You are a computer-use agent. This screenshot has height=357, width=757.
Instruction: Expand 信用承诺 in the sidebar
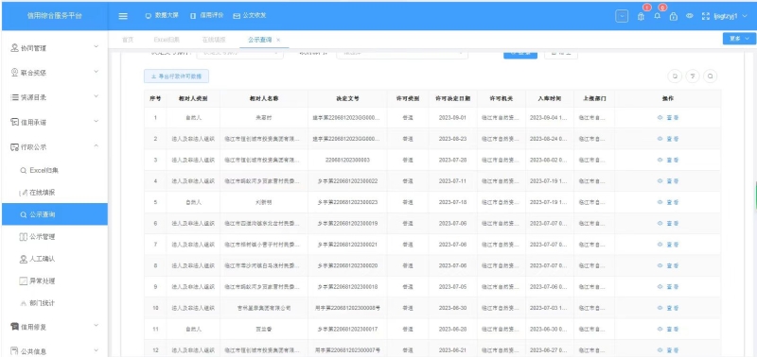click(55, 122)
